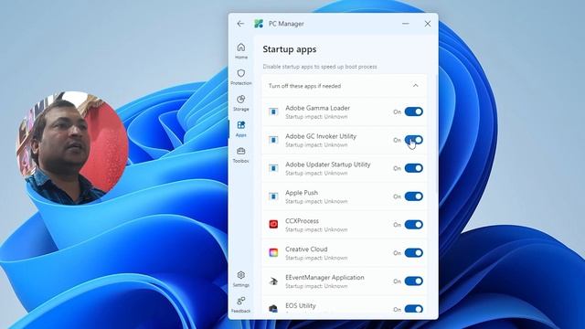Select 'Adobe Updater Startup Utility' text

coord(327,164)
